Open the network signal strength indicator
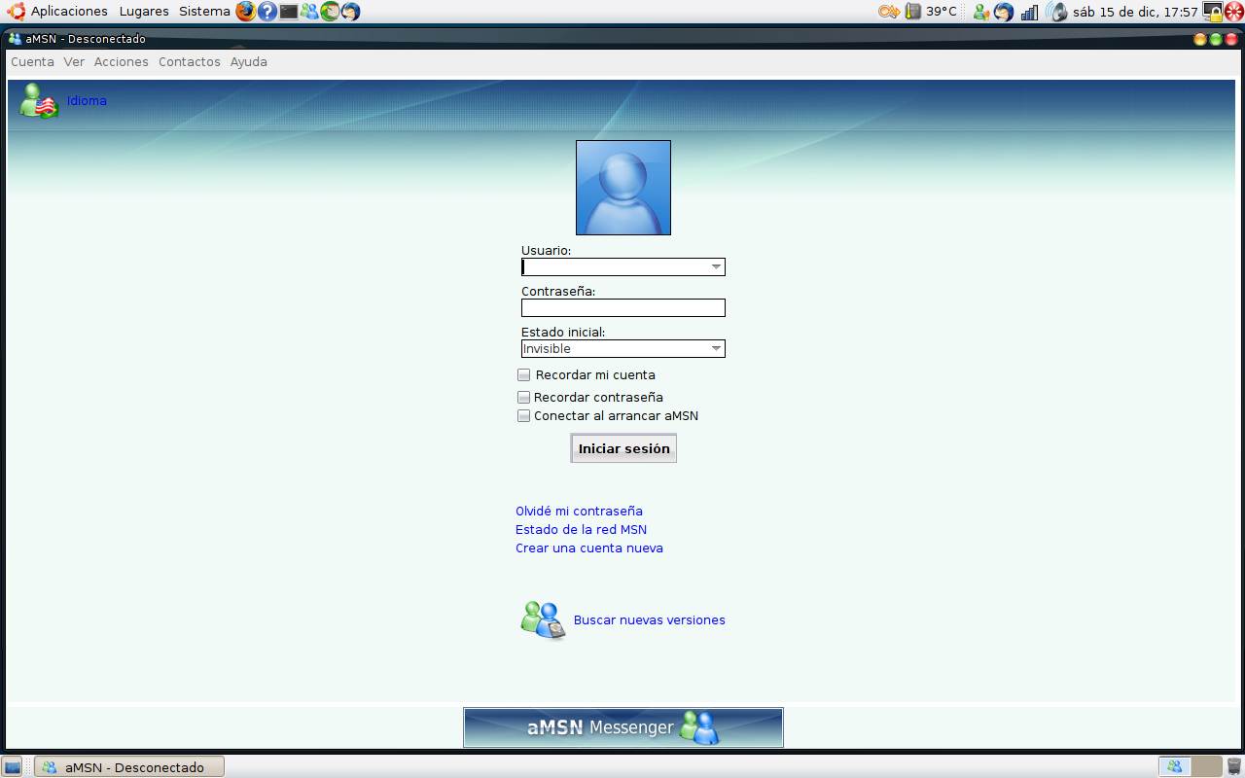The width and height of the screenshot is (1245, 778). pyautogui.click(x=1029, y=12)
